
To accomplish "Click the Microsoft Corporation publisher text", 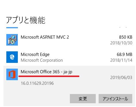I will click(42, 60).
